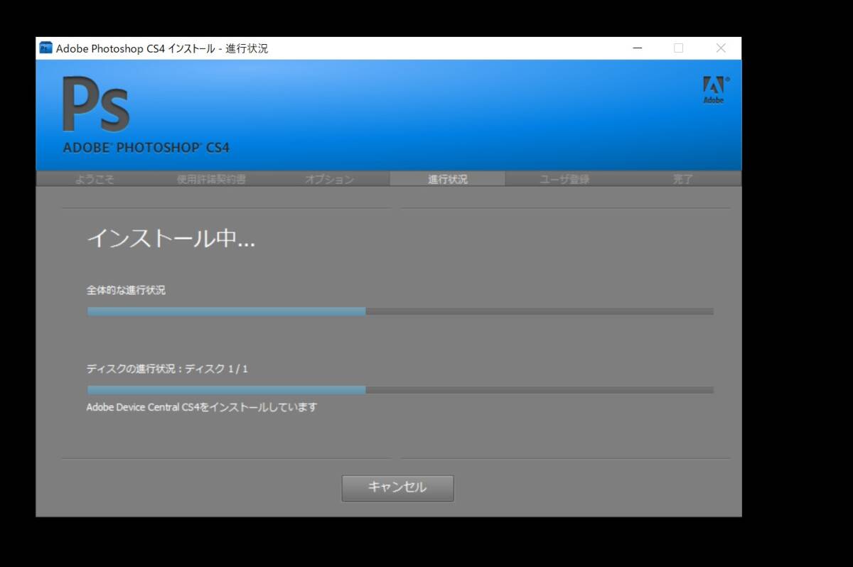853x567 pixels.
Task: Click the ディスクの進行状況 progress bar
Action: 400,389
